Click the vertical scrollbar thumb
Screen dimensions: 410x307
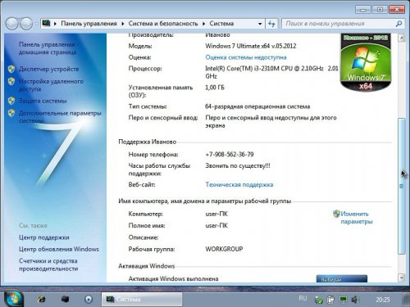(x=401, y=186)
